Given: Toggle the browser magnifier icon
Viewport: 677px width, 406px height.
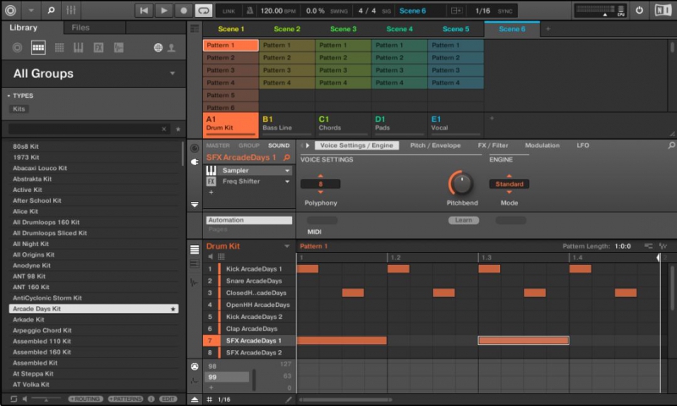Looking at the screenshot, I should point(51,10).
